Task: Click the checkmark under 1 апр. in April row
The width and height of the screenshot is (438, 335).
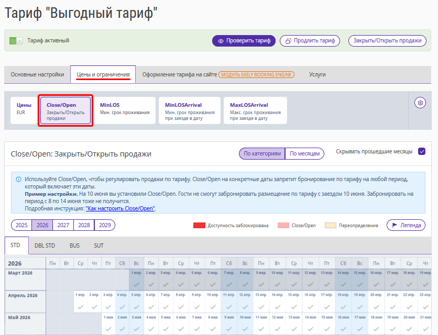Action: tap(80, 307)
